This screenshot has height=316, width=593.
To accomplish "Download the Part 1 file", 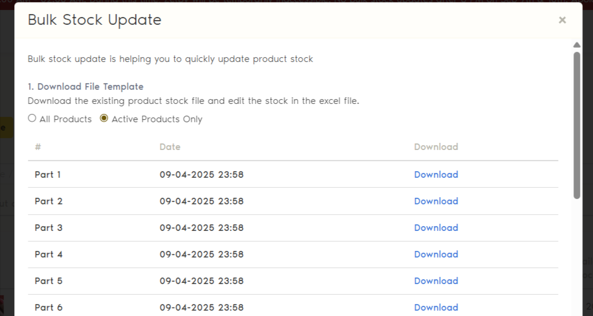I will pos(436,174).
